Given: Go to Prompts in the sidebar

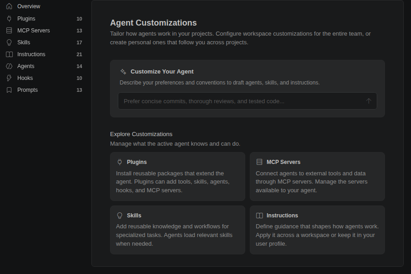Looking at the screenshot, I should click(x=44, y=90).
